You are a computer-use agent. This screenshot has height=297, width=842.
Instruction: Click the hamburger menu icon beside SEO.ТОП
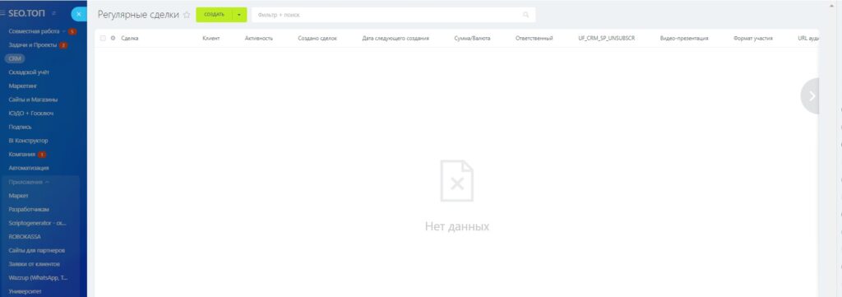point(2,13)
